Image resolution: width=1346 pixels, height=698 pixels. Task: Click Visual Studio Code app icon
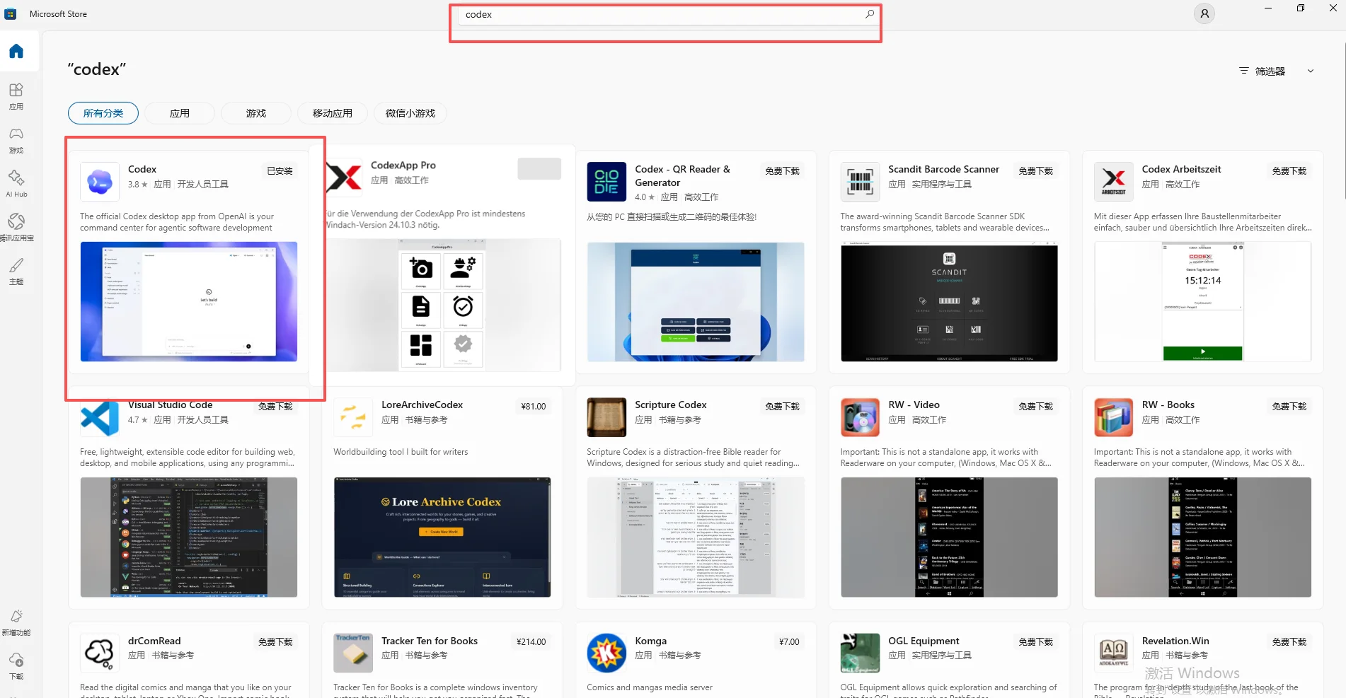(x=100, y=418)
